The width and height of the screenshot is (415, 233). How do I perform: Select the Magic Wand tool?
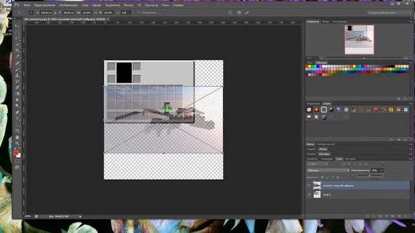pos(18,45)
